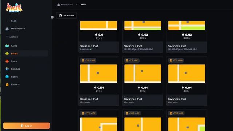This screenshot has width=233, height=131.
Task: Click the 0.9 ETH price
Action: point(100,35)
